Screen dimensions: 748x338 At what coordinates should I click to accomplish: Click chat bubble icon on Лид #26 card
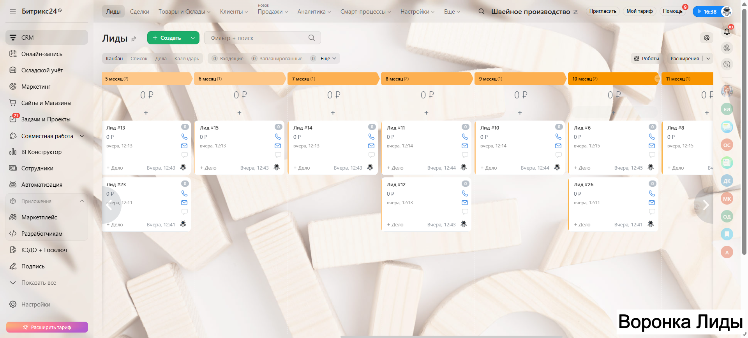pyautogui.click(x=652, y=212)
